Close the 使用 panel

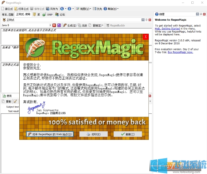(150, 96)
